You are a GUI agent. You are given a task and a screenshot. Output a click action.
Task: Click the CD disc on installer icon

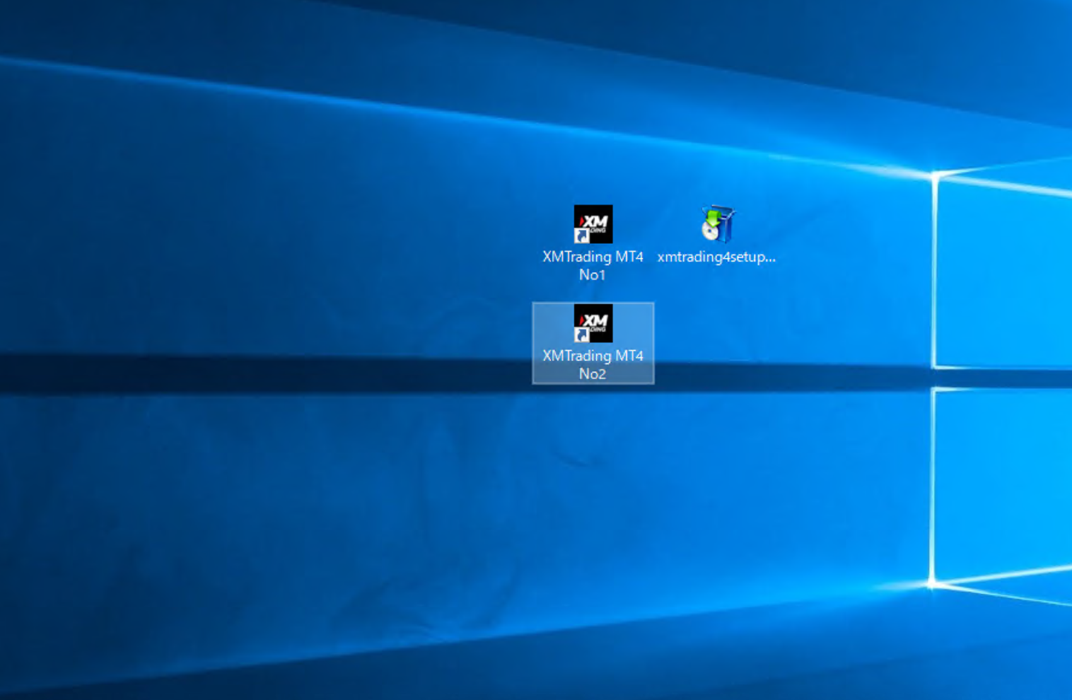tap(709, 233)
